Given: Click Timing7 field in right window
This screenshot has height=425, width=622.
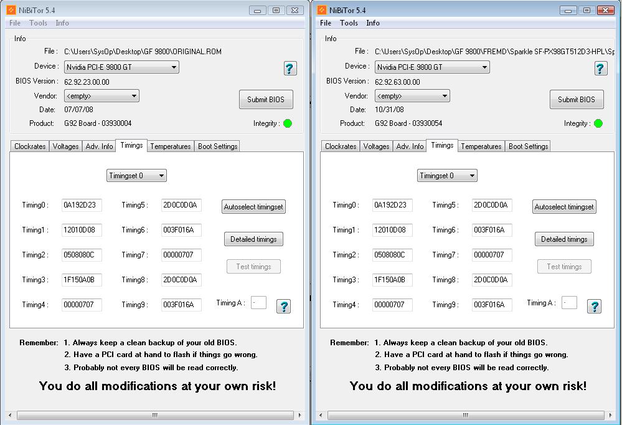Looking at the screenshot, I should (x=492, y=255).
